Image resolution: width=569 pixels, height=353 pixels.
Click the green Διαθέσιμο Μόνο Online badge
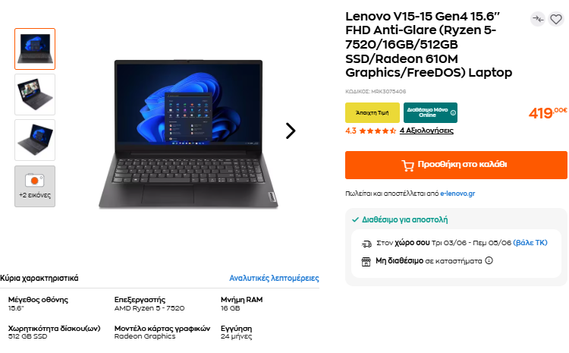coord(430,112)
